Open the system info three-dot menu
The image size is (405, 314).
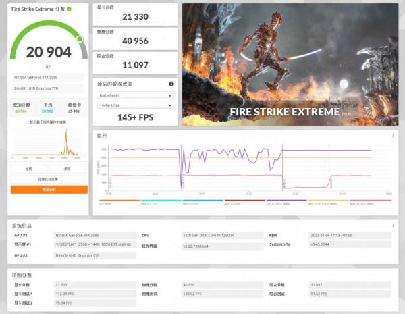click(x=394, y=225)
